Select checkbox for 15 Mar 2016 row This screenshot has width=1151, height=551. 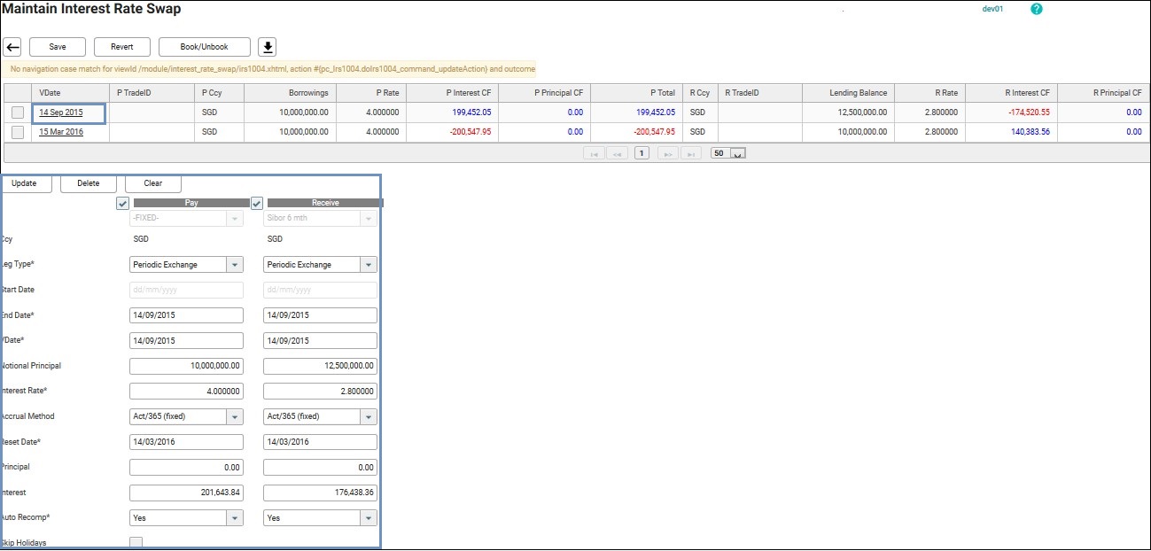tap(18, 132)
